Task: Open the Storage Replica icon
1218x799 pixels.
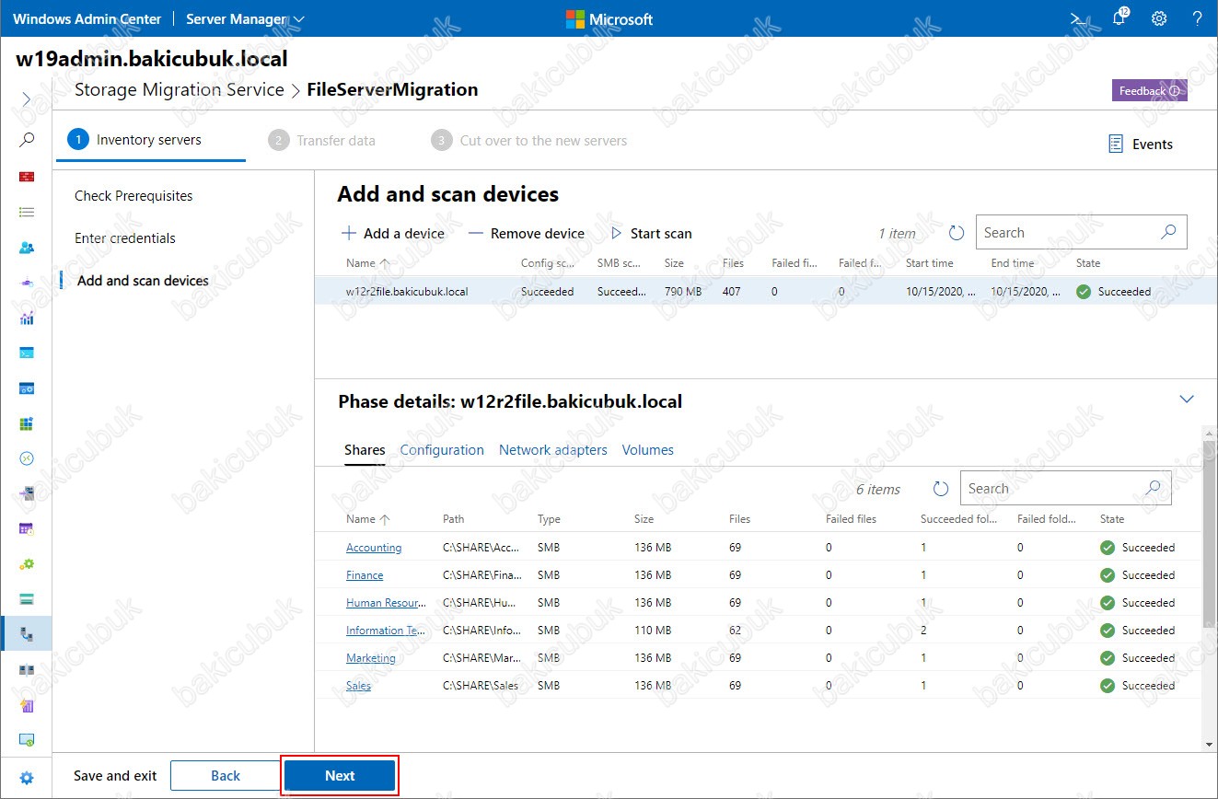Action: point(27,670)
